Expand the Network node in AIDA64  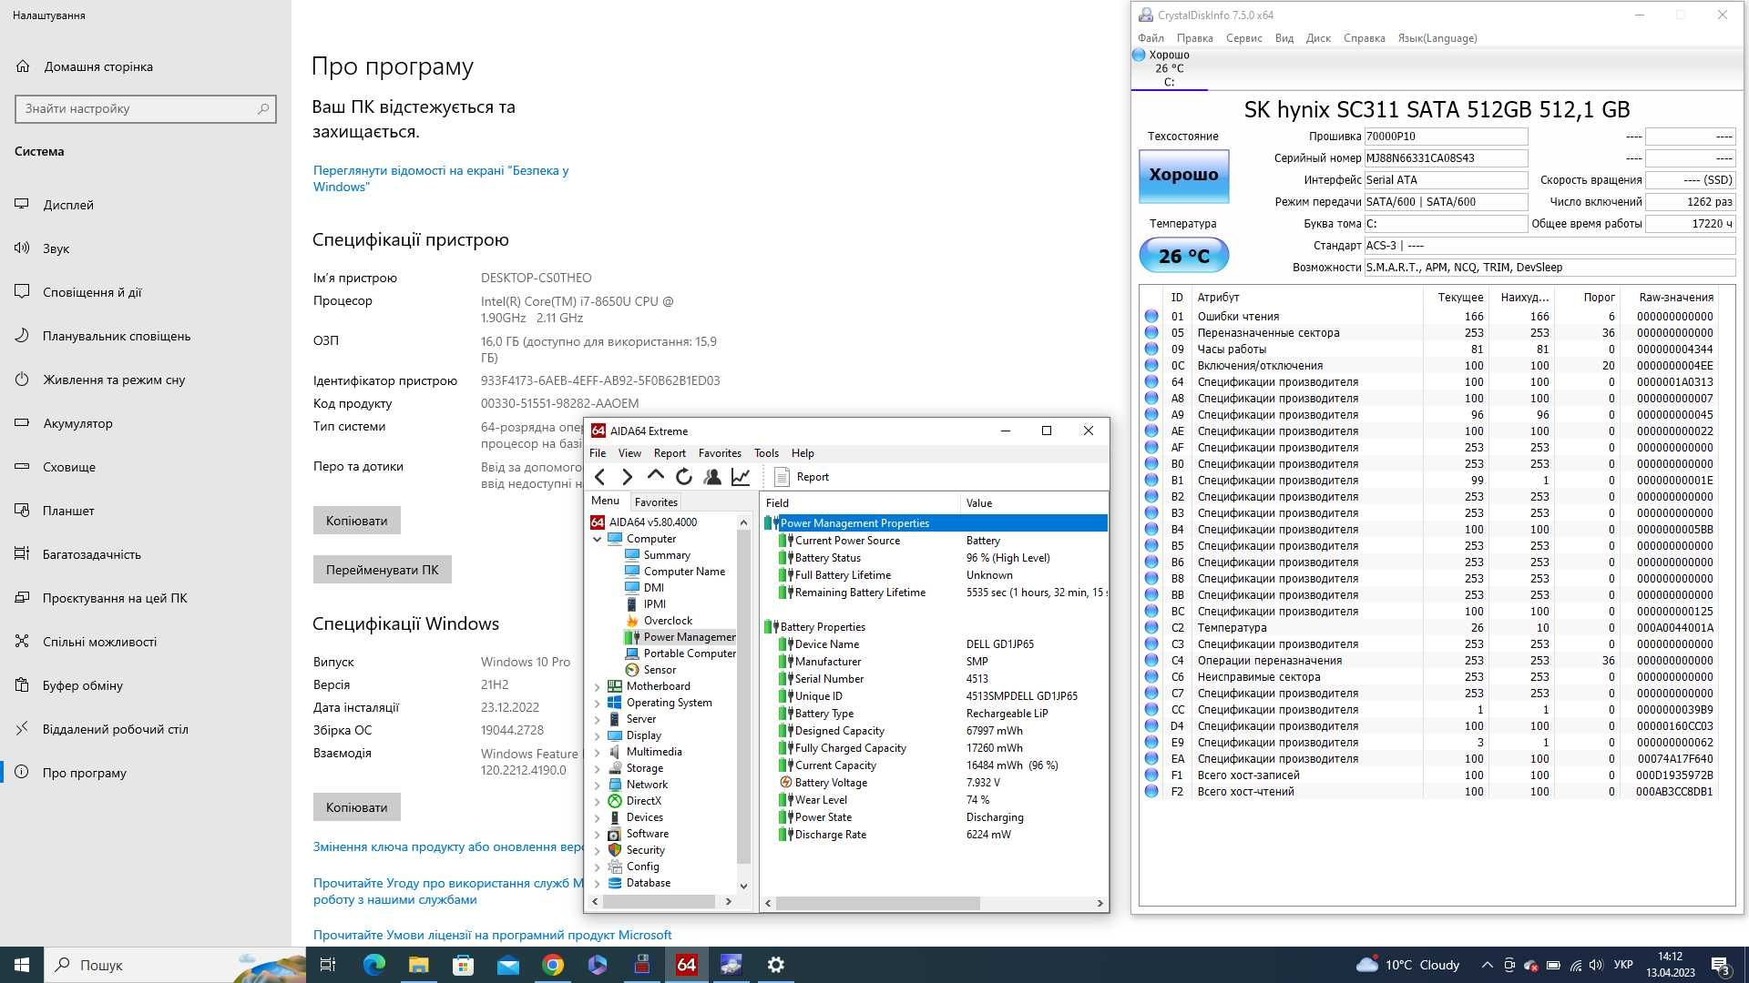click(x=598, y=785)
